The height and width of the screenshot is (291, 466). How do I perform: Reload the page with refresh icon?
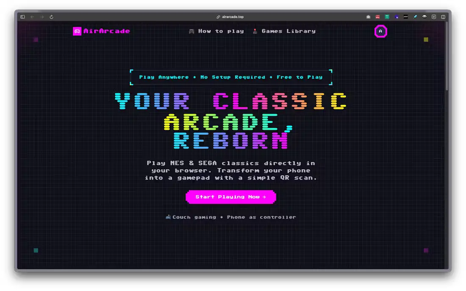(x=51, y=17)
